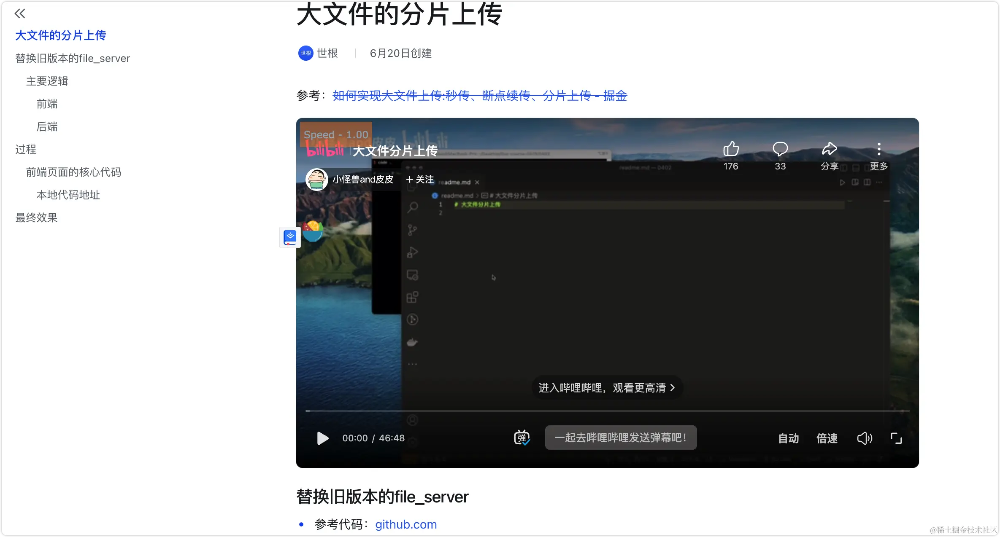This screenshot has width=1000, height=537.
Task: Share the video using the 分享 icon
Action: (x=829, y=149)
